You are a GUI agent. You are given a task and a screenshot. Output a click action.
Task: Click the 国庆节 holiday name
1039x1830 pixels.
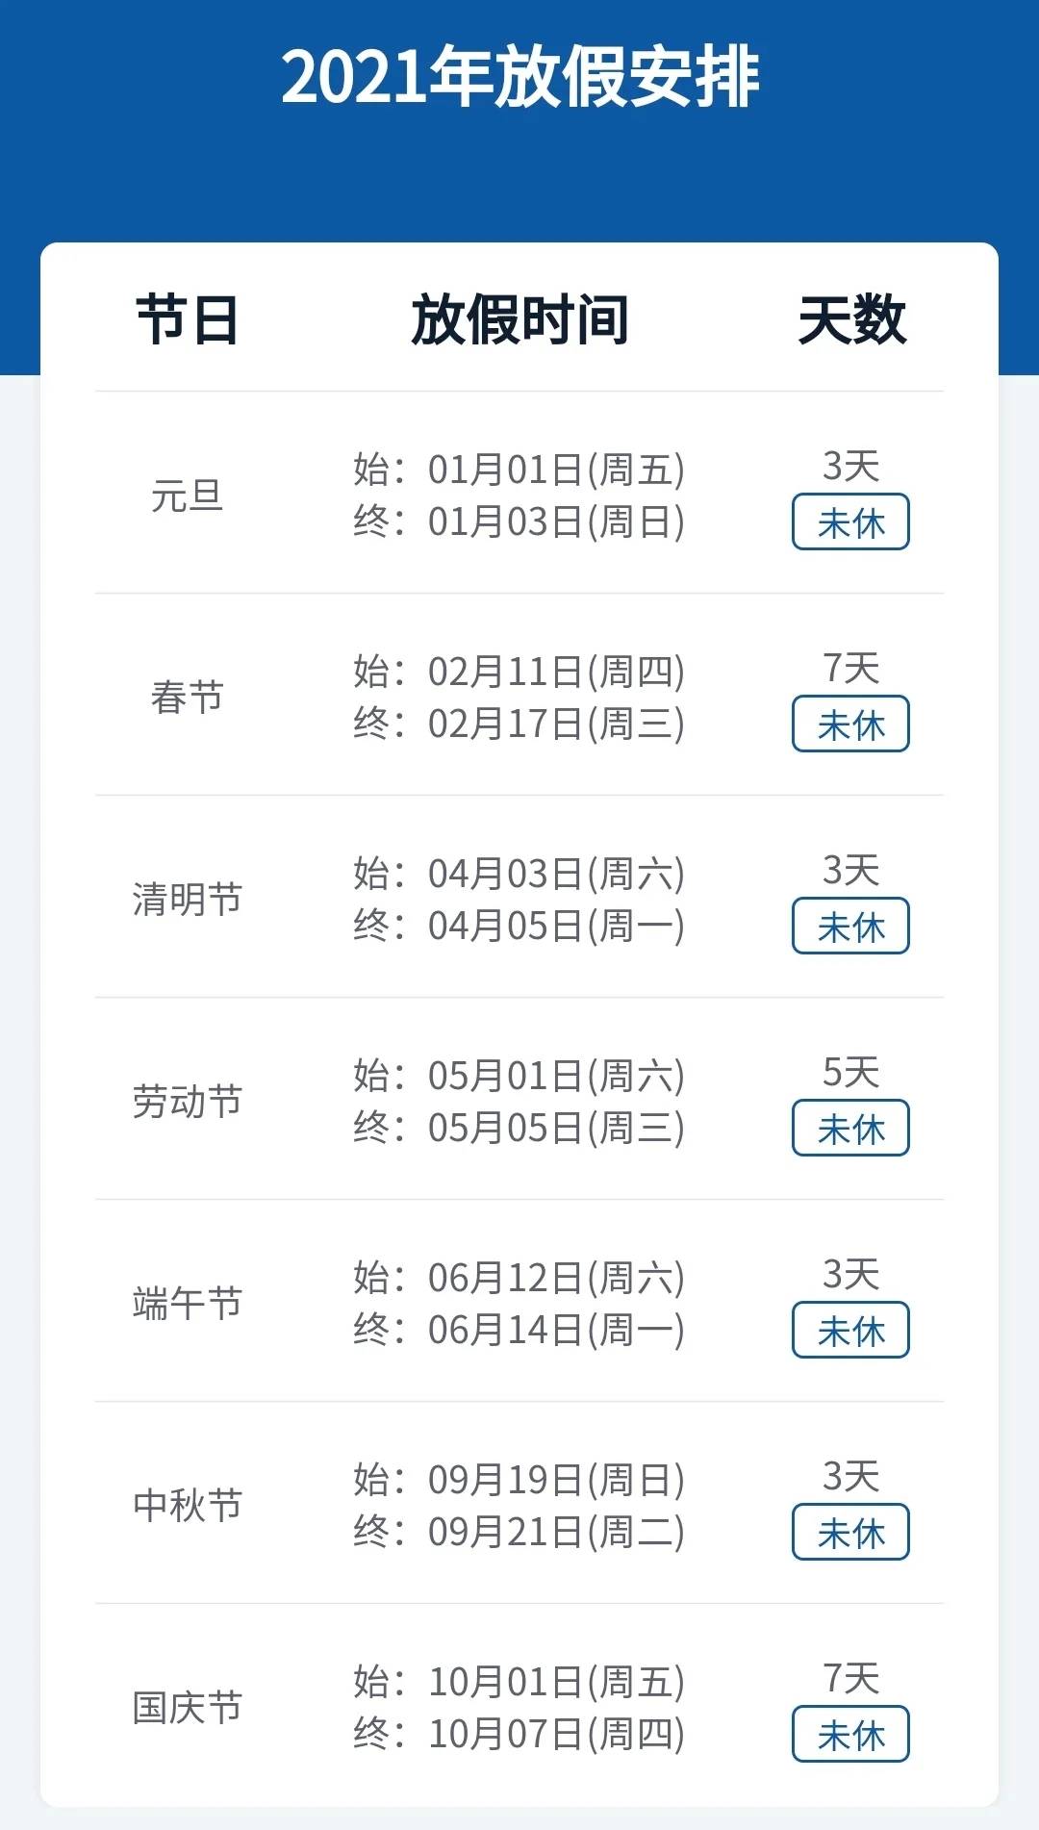[x=187, y=1709]
